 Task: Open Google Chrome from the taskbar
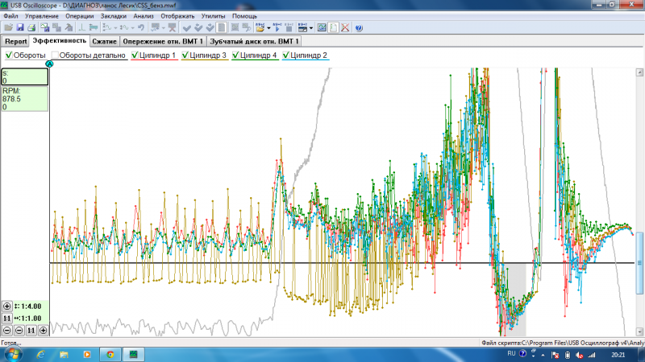[x=110, y=353]
